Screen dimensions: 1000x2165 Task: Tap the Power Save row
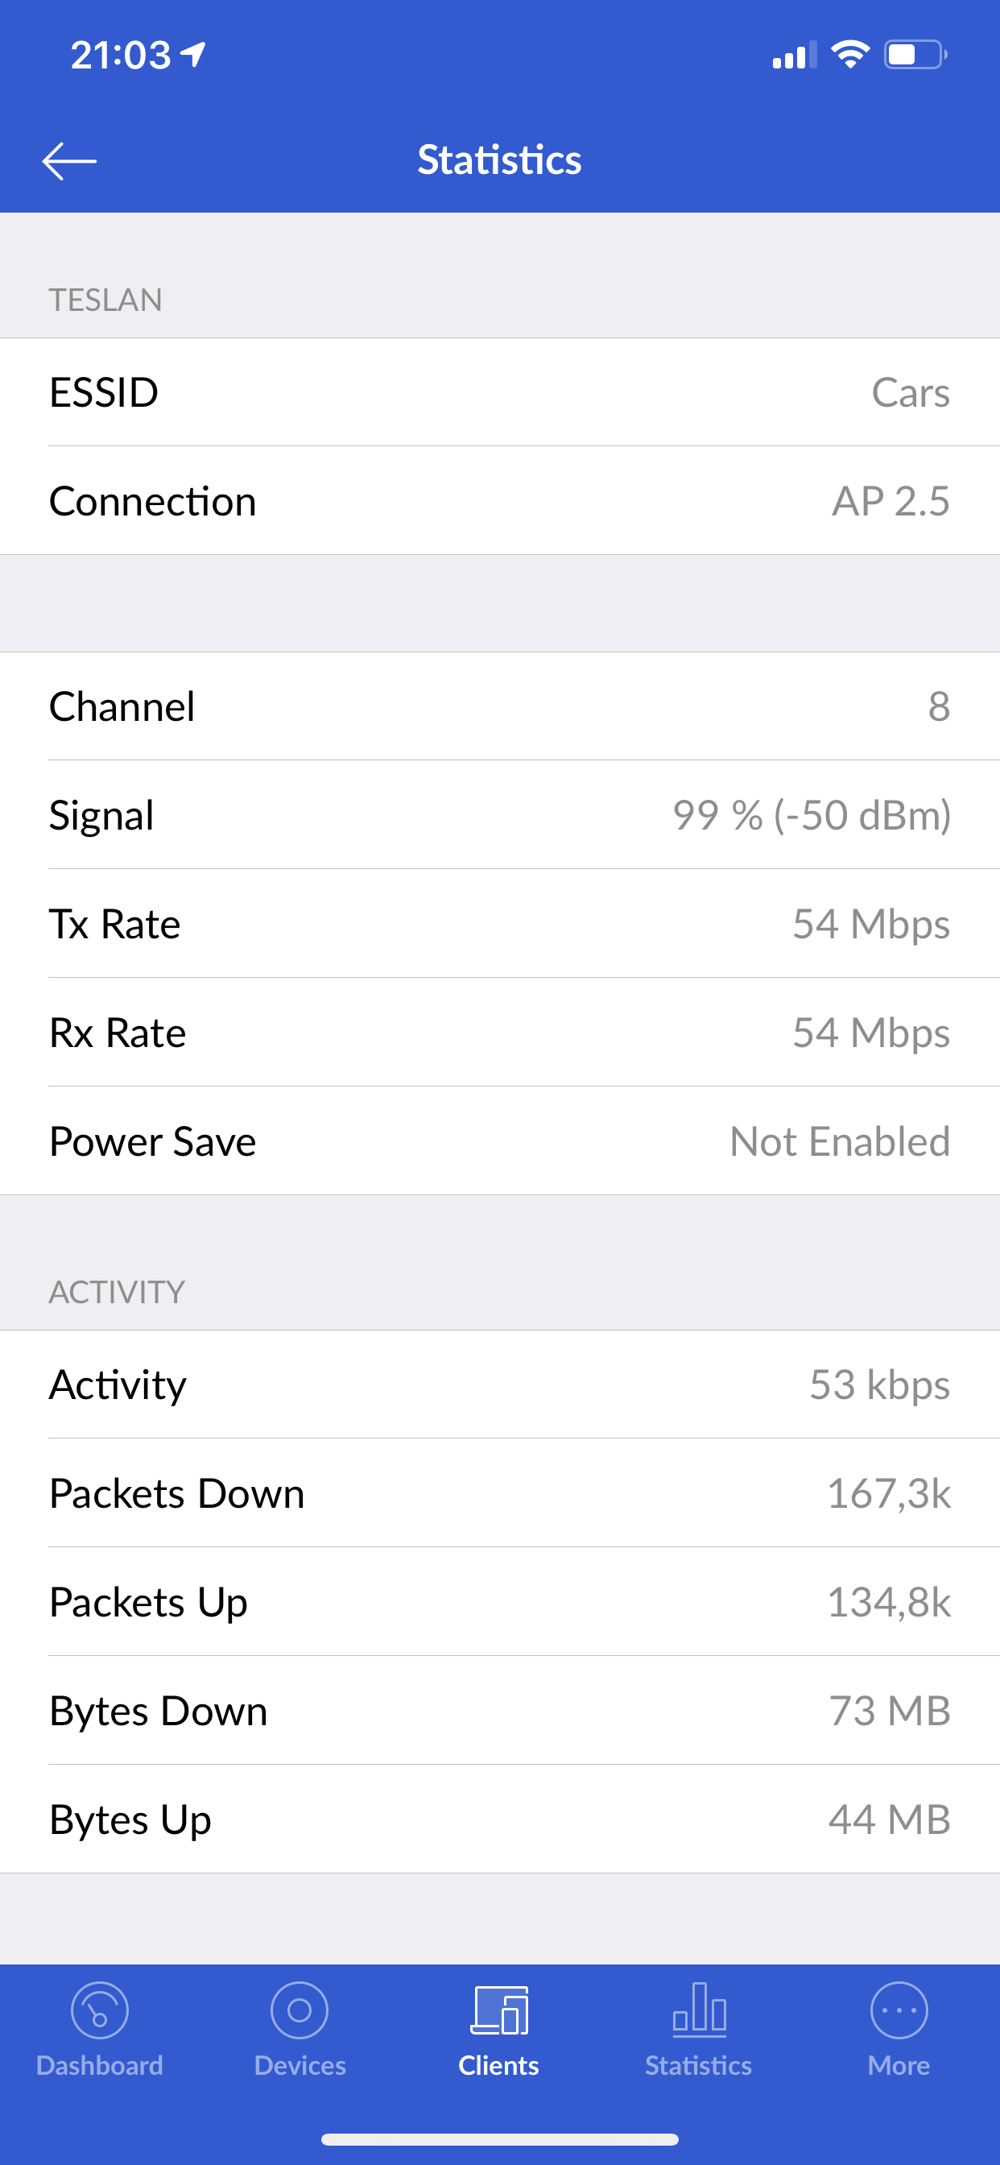click(x=500, y=1141)
